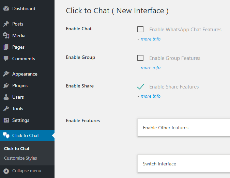Open the Dashboard menu item
This screenshot has width=230, height=178.
click(24, 9)
